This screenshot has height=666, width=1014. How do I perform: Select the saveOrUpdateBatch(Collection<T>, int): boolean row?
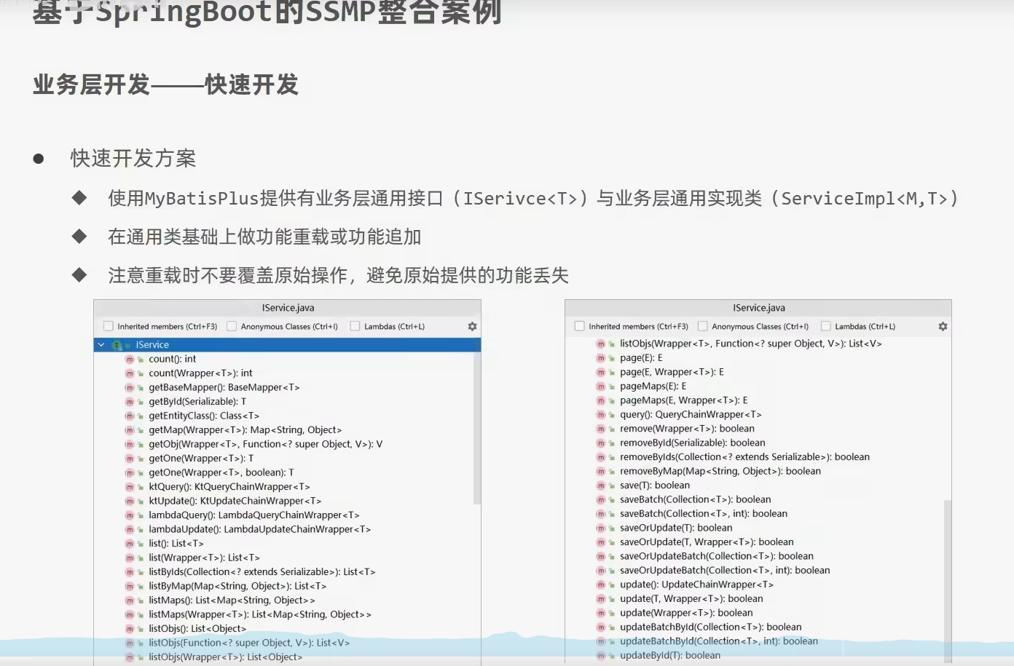[x=755, y=571]
